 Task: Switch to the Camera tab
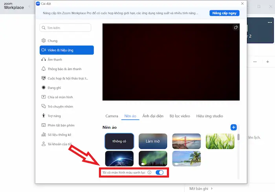(x=112, y=116)
